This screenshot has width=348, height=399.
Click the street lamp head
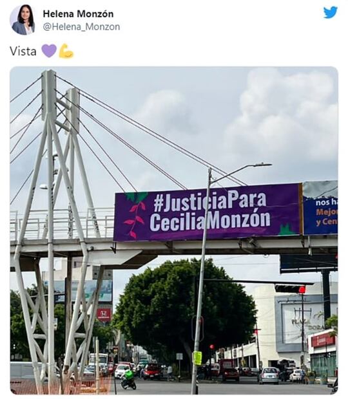[x=262, y=165]
